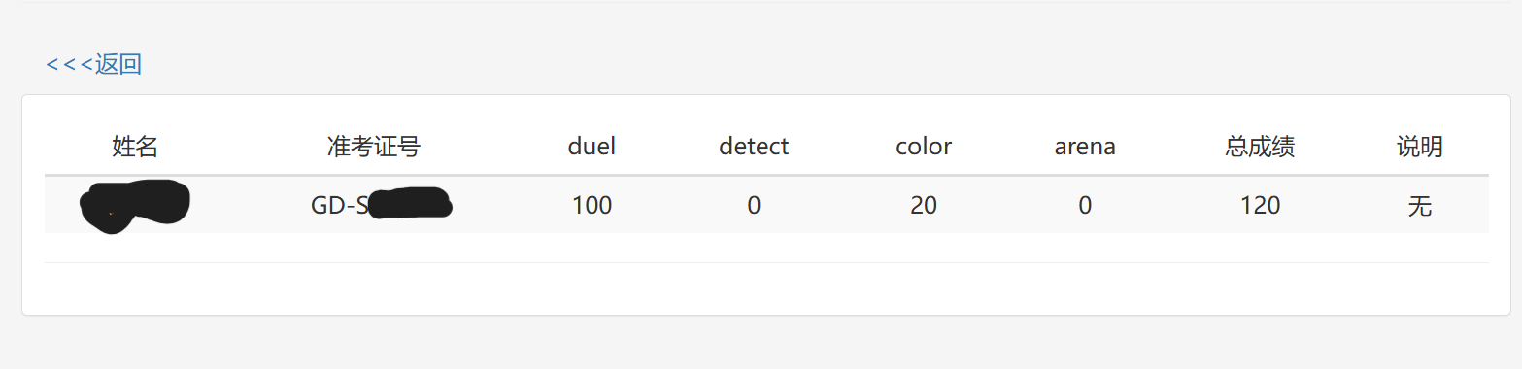Viewport: 1522px width, 369px height.
Task: Select the 说明 column header
Action: [1420, 147]
